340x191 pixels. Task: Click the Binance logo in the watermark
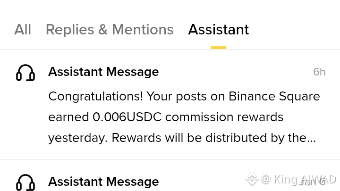[x=251, y=179]
